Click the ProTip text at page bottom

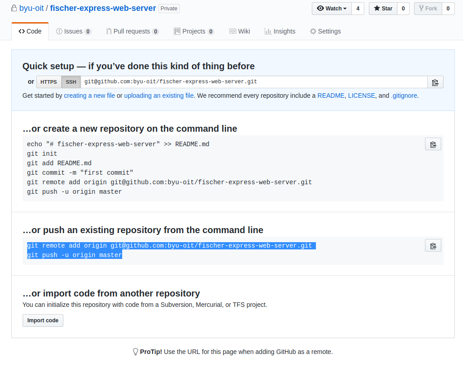236,352
